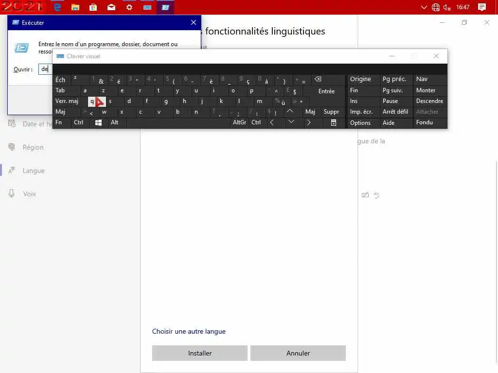
Task: Click the Pg suiv. key
Action: coord(392,90)
